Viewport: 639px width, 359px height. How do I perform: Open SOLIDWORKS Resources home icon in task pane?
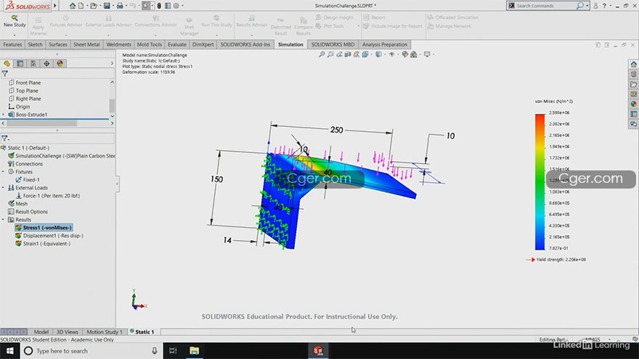coord(633,64)
